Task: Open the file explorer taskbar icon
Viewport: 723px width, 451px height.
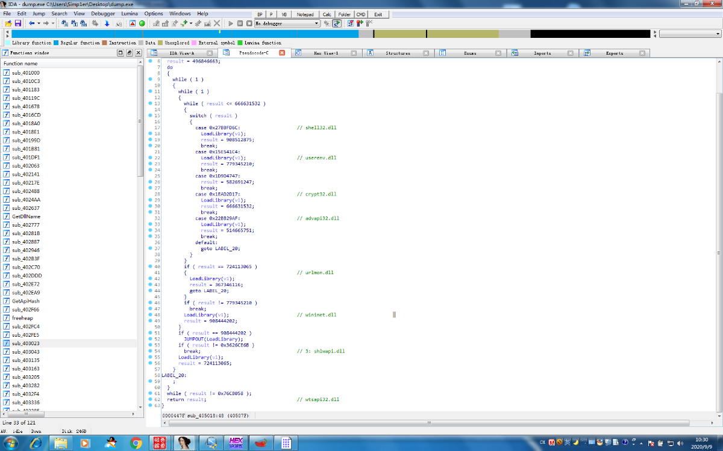Action: pos(61,443)
